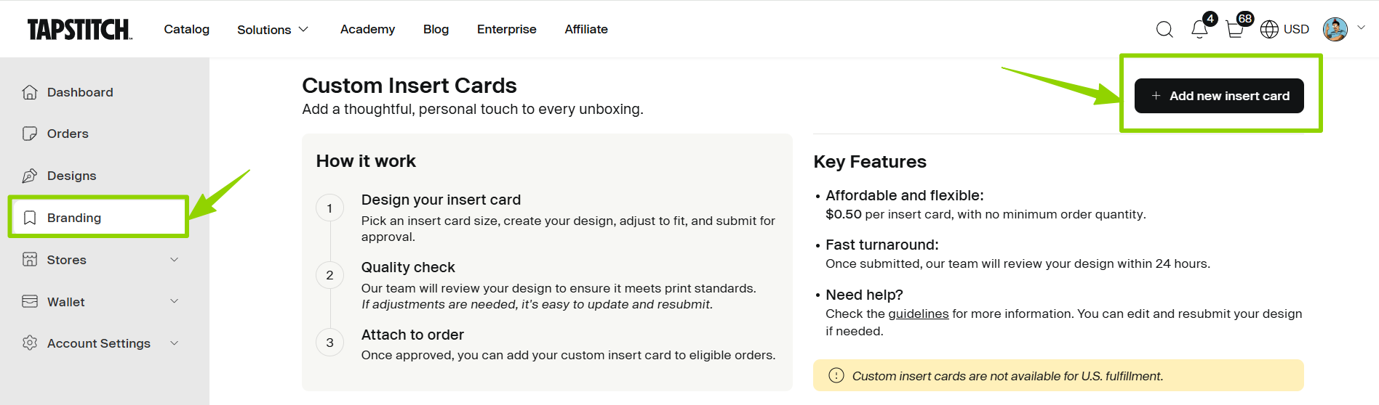This screenshot has width=1379, height=405.
Task: Click the Tapstitch logo
Action: [x=79, y=29]
